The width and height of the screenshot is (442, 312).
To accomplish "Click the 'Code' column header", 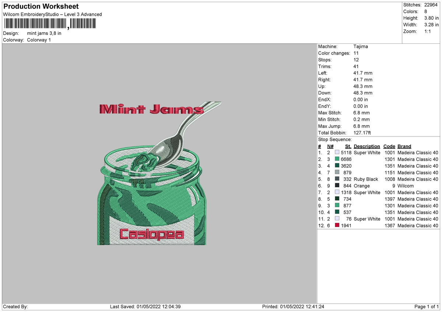I will [389, 146].
